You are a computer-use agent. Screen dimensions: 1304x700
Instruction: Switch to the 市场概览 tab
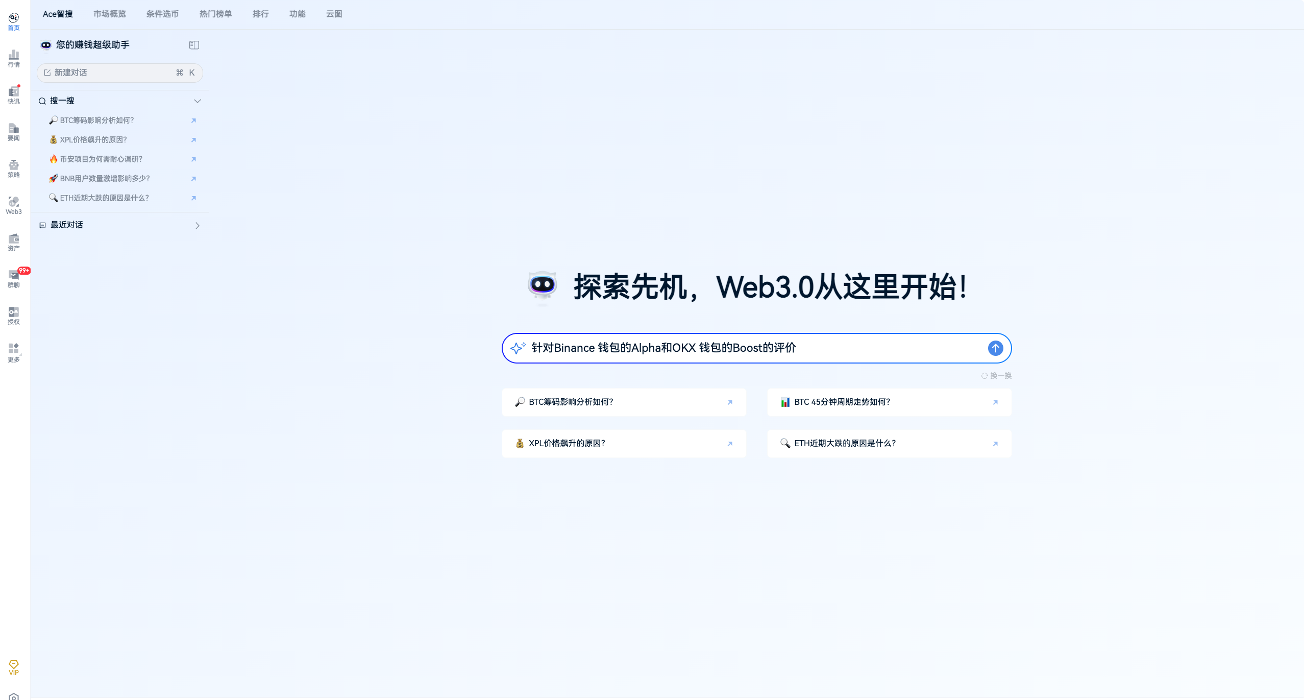click(109, 14)
